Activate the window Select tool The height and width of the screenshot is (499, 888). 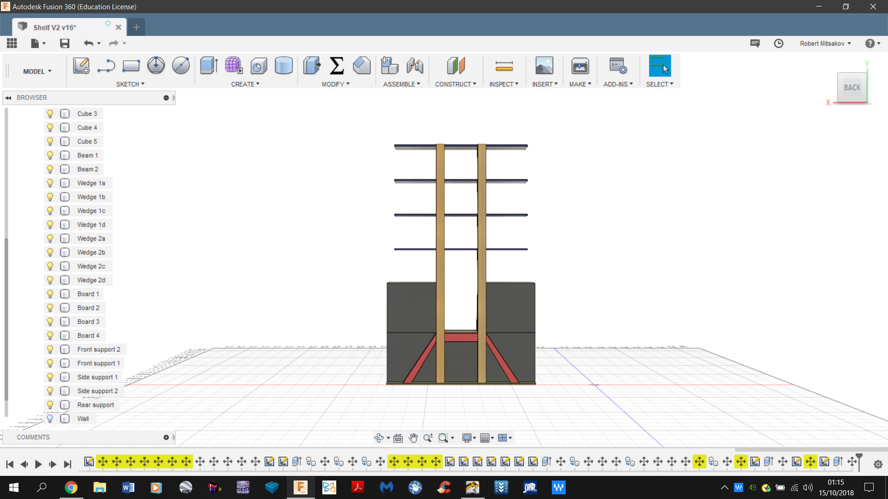point(660,66)
